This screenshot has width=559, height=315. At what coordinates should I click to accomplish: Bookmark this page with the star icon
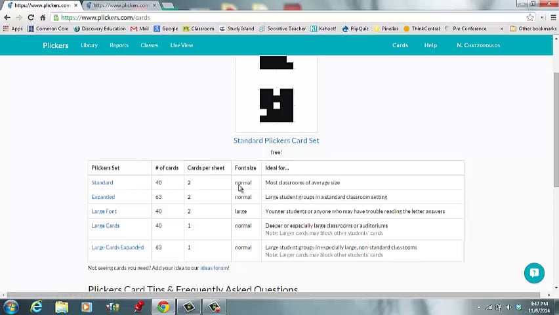pos(530,18)
